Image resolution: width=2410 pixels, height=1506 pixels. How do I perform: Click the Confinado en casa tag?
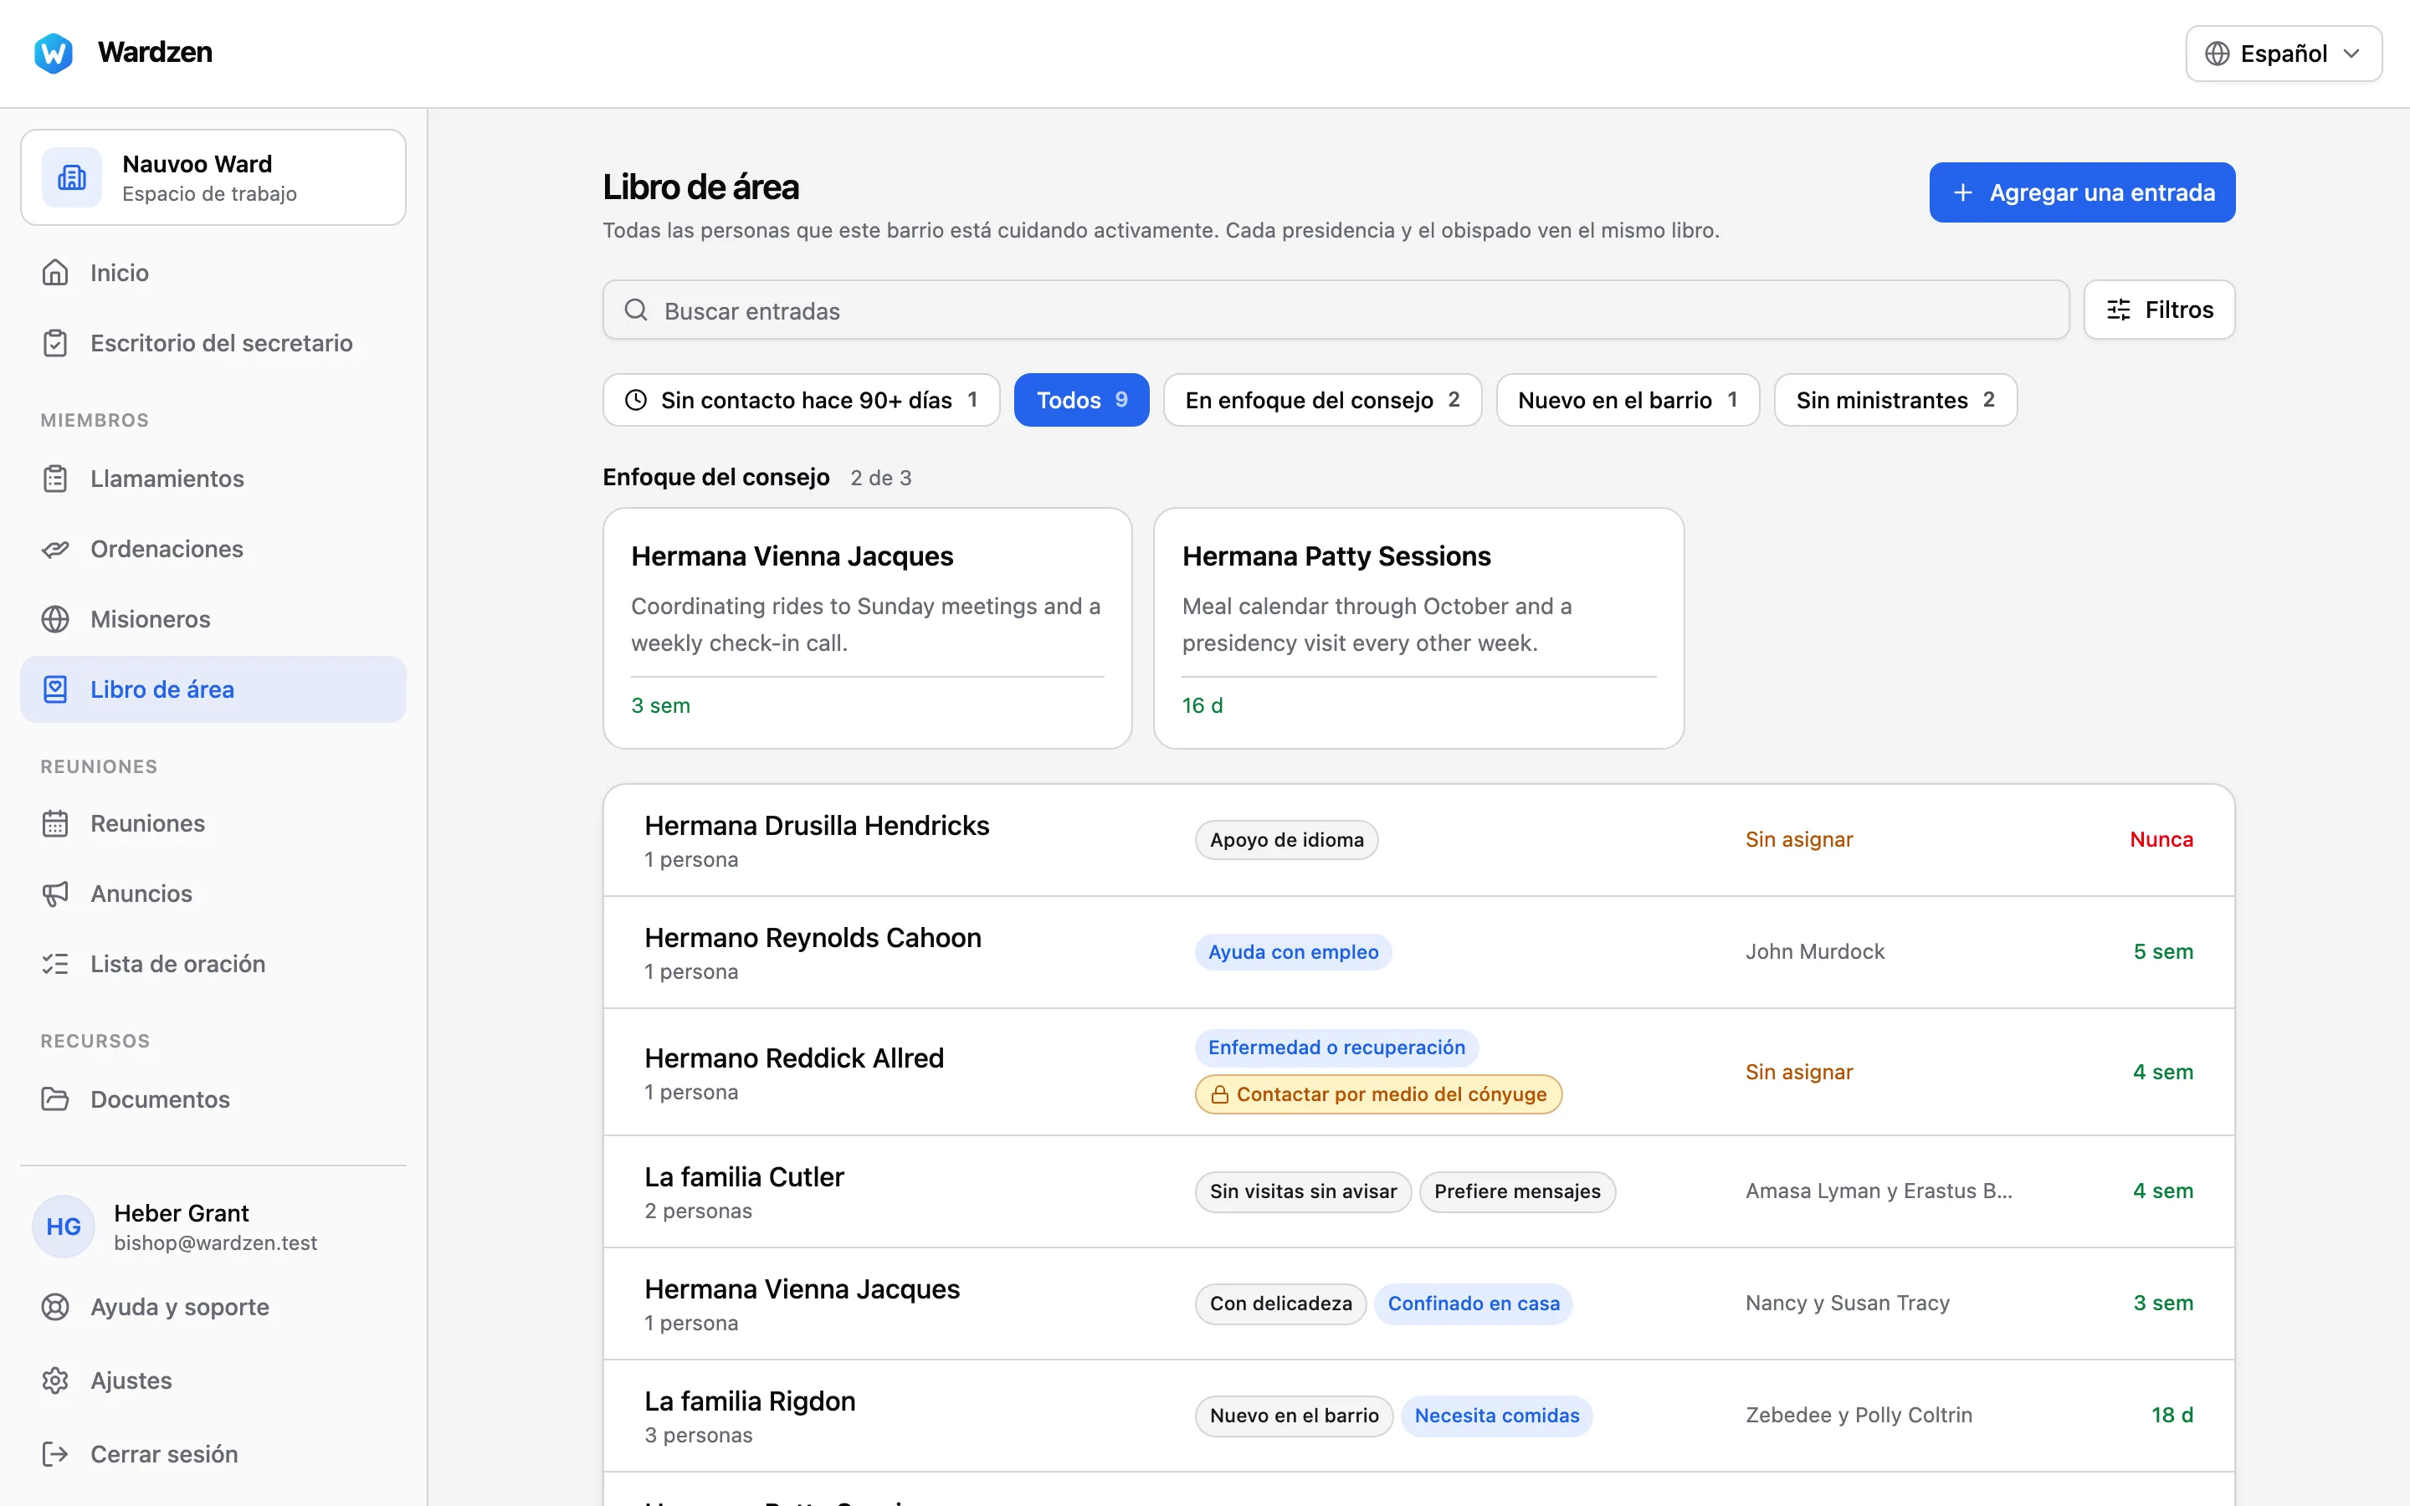coord(1473,1303)
